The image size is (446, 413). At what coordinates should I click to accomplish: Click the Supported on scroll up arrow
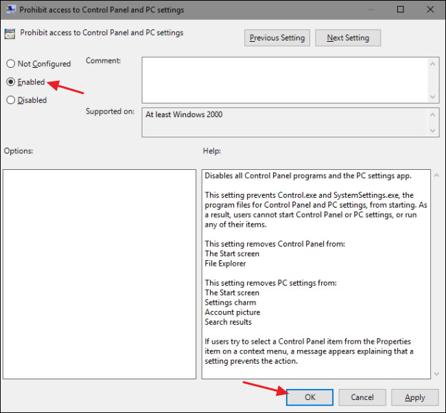coord(433,114)
